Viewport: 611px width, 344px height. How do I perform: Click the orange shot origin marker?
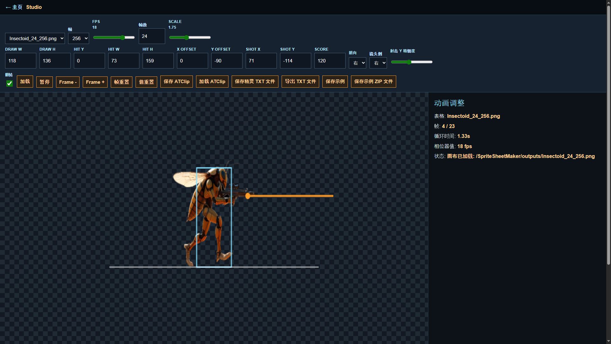[248, 196]
